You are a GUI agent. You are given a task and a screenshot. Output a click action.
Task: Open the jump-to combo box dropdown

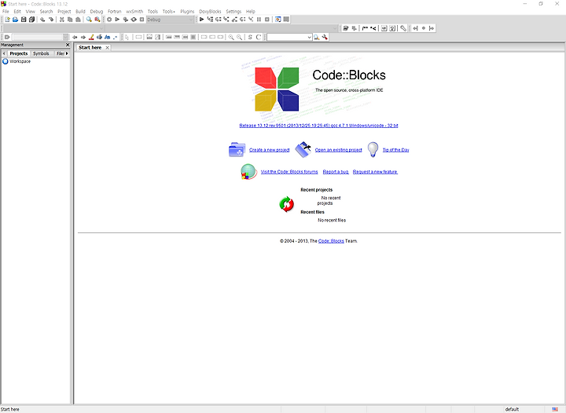pyautogui.click(x=65, y=37)
